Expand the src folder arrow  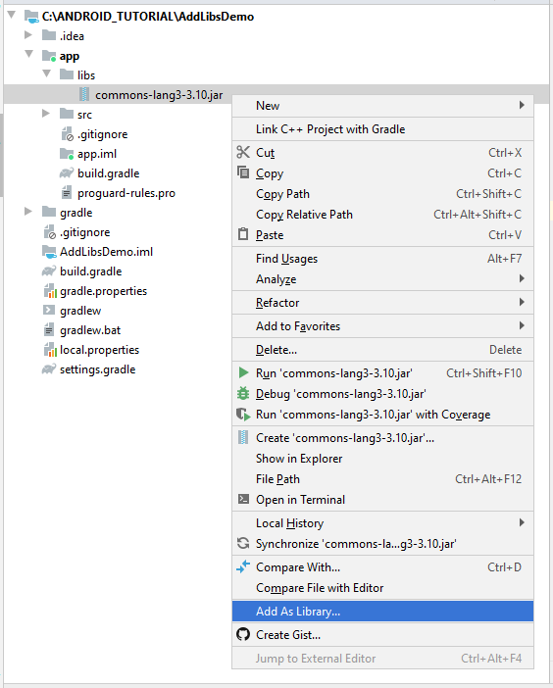46,114
